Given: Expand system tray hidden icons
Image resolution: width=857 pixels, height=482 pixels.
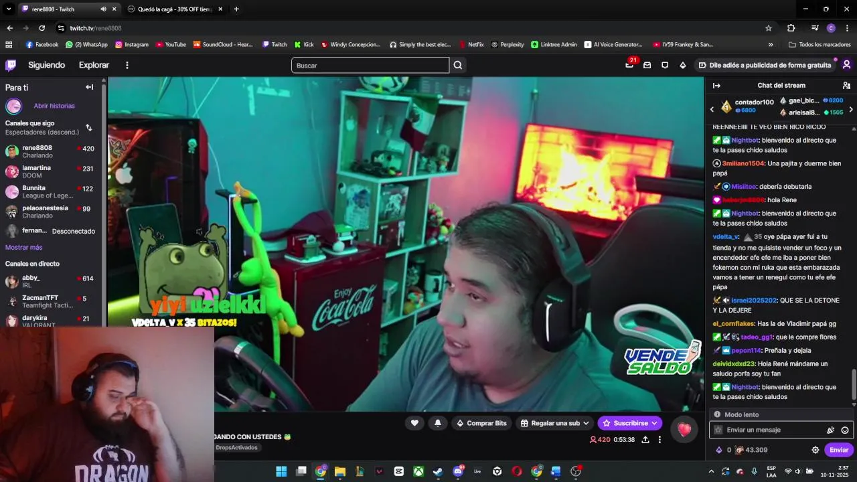Looking at the screenshot, I should (710, 471).
